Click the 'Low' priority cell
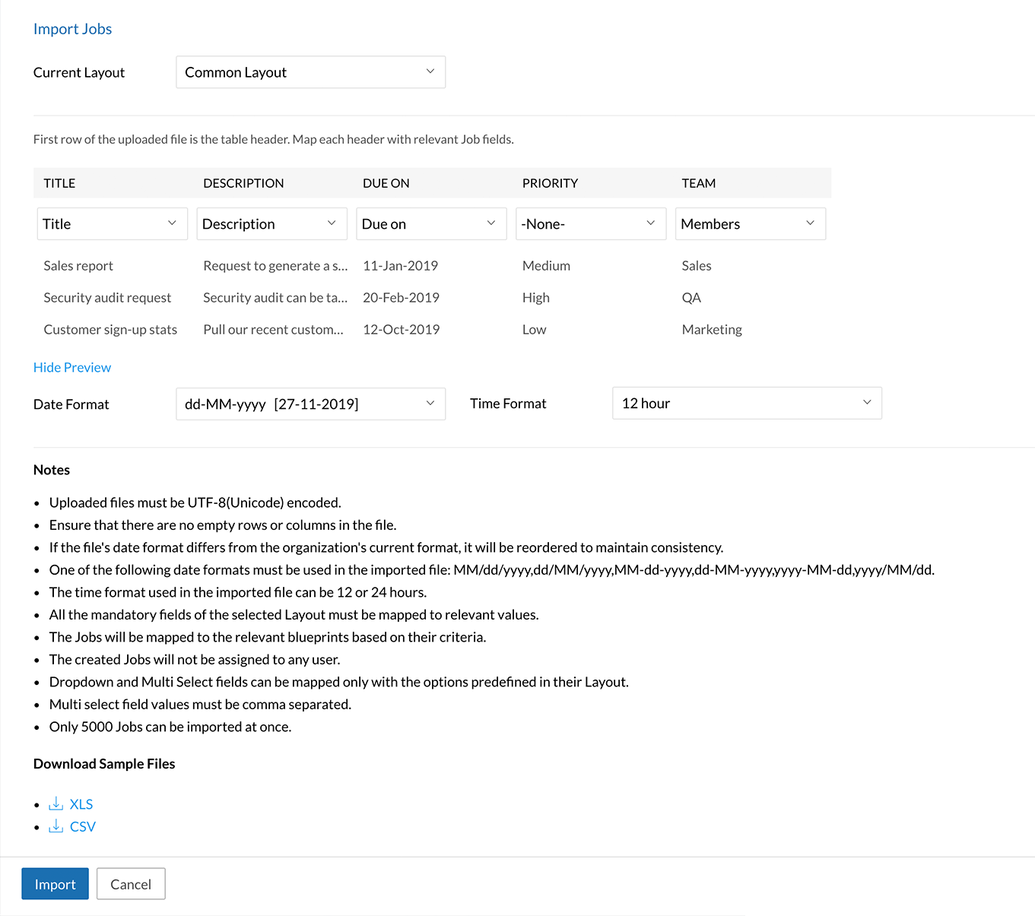Viewport: 1035px width, 916px height. click(x=534, y=329)
